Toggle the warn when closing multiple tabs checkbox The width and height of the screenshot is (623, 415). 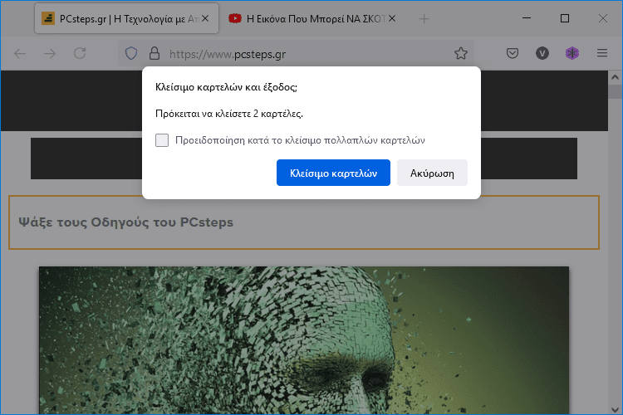[162, 140]
